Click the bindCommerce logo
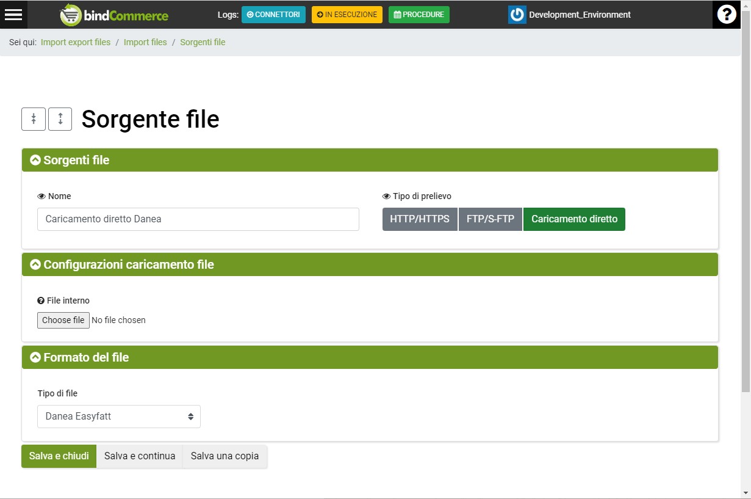This screenshot has width=751, height=499. (115, 15)
